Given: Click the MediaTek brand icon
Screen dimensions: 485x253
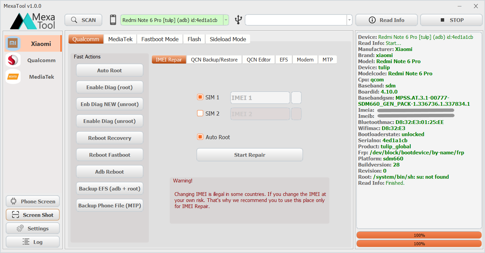Looking at the screenshot, I should [13, 77].
